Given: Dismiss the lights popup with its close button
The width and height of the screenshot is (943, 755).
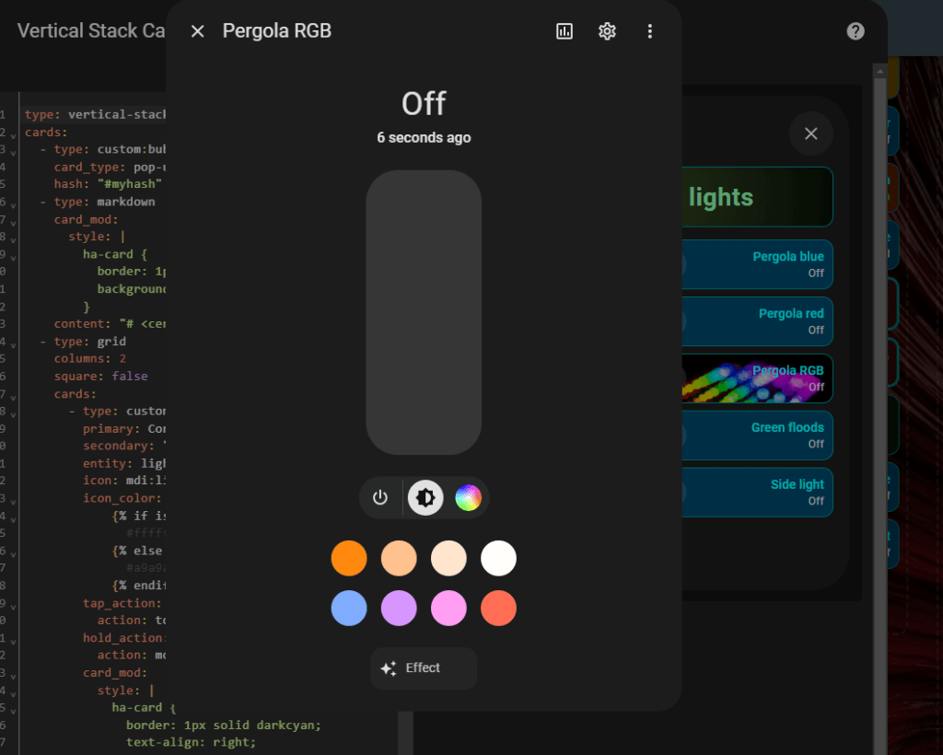Looking at the screenshot, I should (x=810, y=133).
